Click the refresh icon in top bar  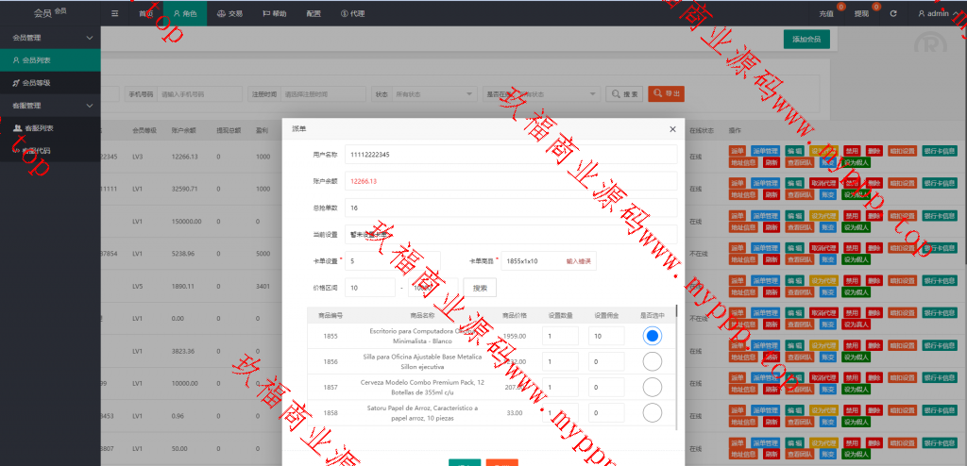[x=892, y=13]
